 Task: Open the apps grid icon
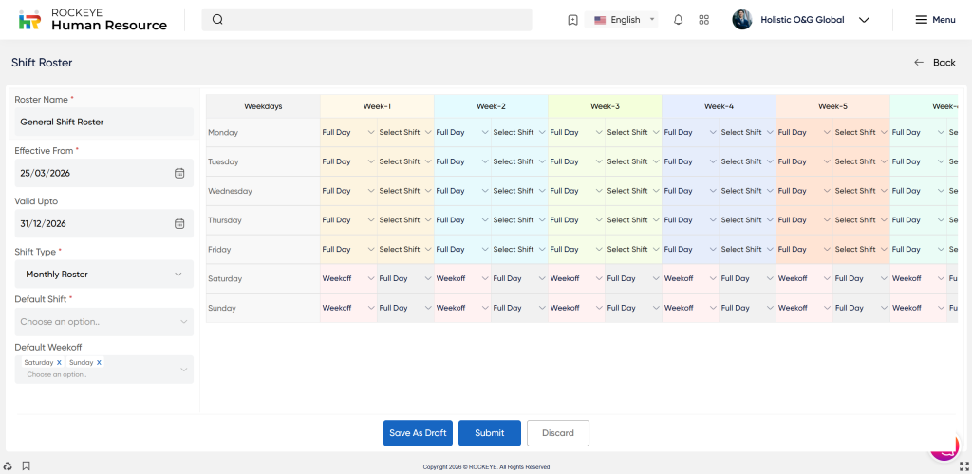pos(703,20)
